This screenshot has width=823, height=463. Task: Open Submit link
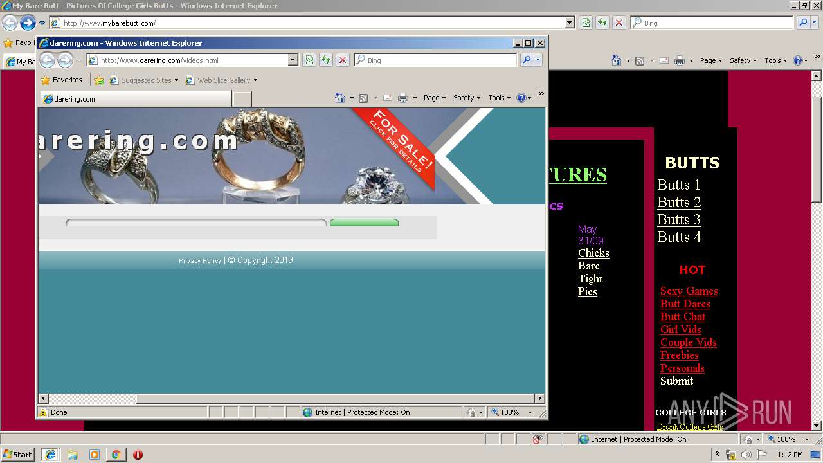676,381
